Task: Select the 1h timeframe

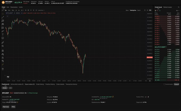Action: point(16,10)
